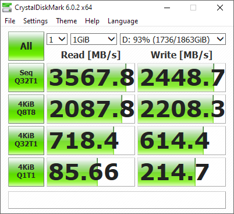Open the 1GiB test size dropdown
Screen dimensions: 234x214
pyautogui.click(x=94, y=39)
